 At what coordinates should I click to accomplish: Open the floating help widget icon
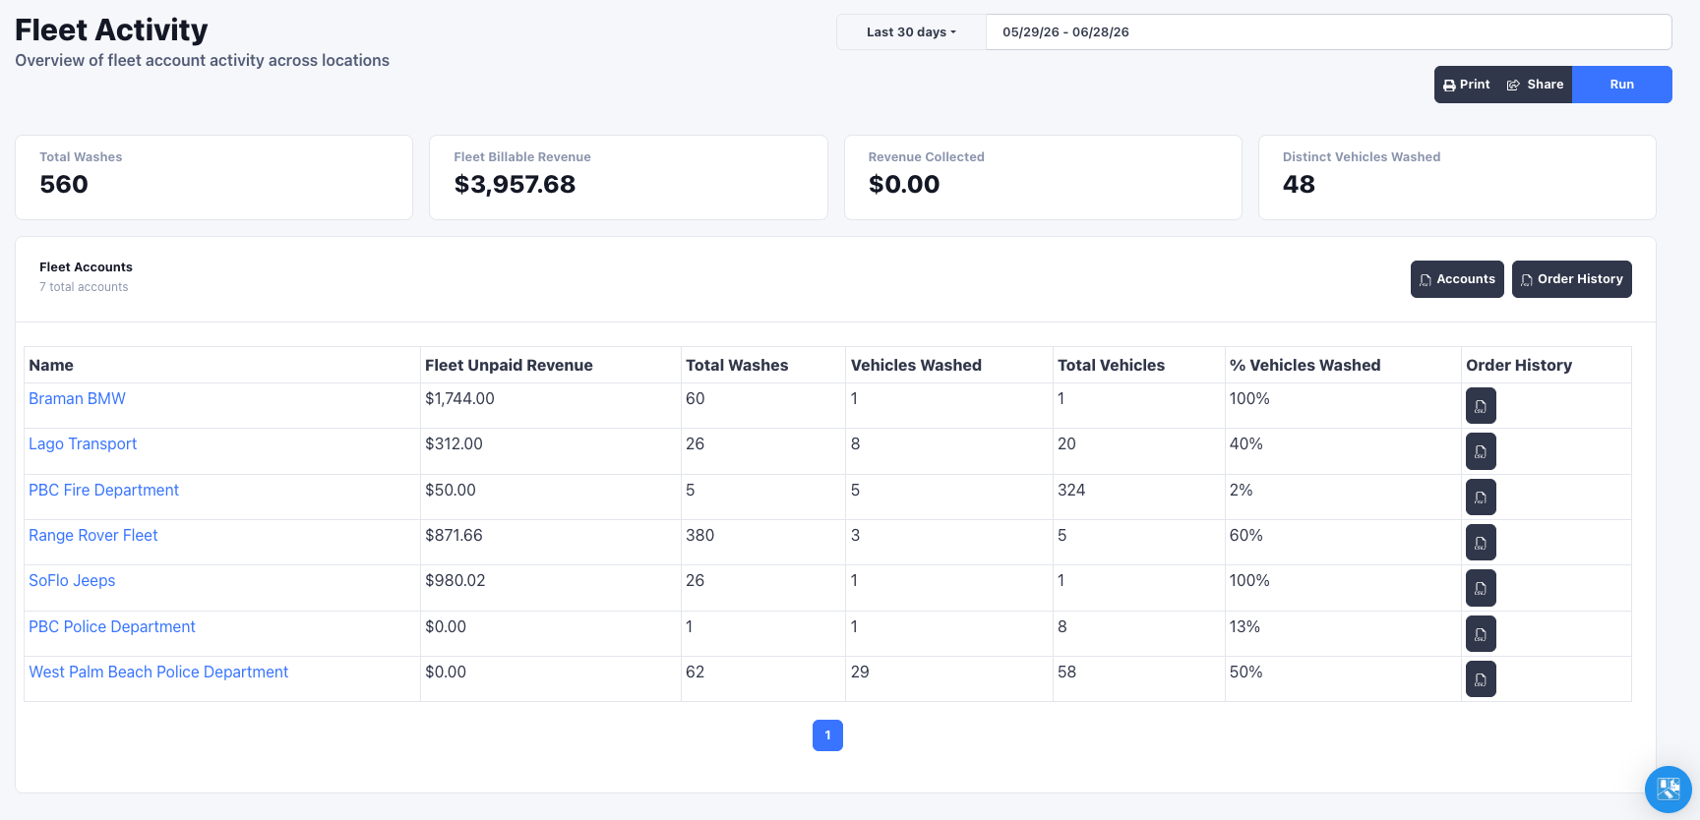click(x=1669, y=789)
